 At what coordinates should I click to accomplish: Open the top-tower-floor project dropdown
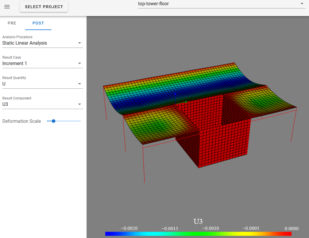tap(221, 4)
